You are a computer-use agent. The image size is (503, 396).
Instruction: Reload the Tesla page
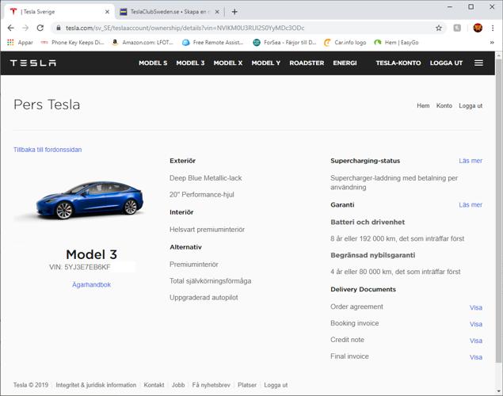[40, 28]
